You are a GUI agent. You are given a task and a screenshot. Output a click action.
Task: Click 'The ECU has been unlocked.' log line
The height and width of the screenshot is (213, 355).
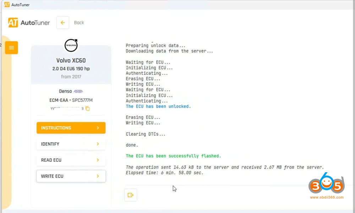158,106
